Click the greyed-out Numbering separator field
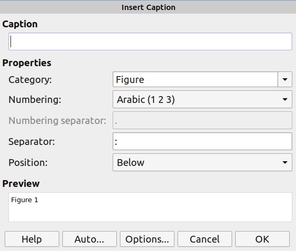The height and width of the screenshot is (251, 296). click(202, 120)
